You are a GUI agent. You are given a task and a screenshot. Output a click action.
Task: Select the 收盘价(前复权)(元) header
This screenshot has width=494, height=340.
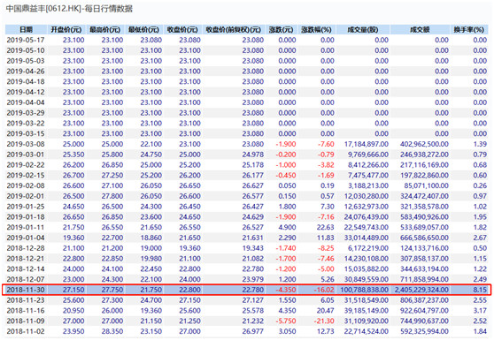pos(234,29)
